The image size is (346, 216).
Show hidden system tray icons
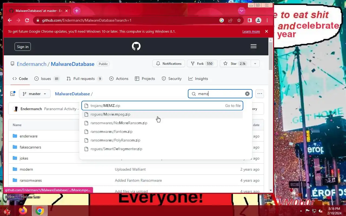pos(301,211)
